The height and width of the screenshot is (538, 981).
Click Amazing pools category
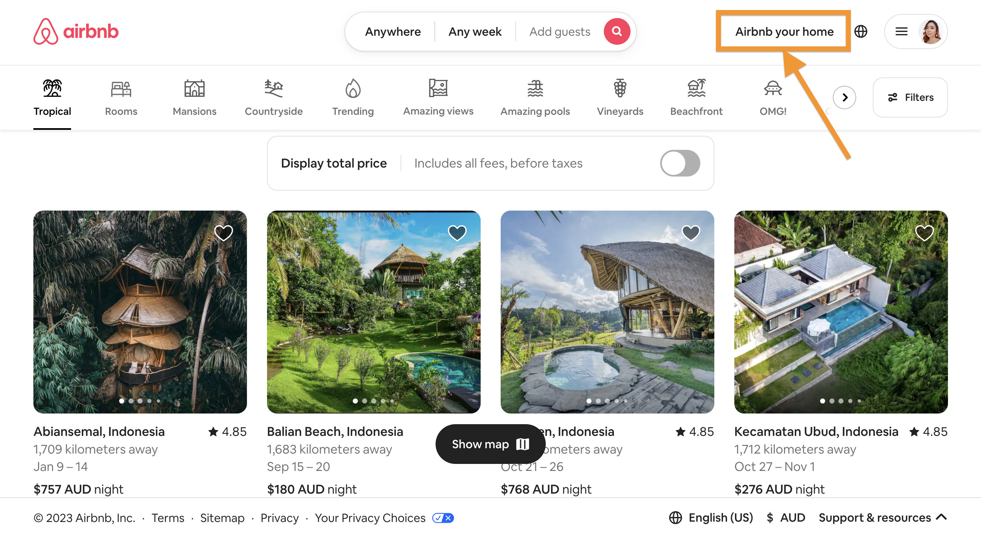534,97
